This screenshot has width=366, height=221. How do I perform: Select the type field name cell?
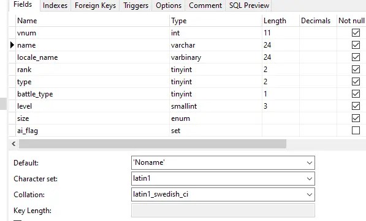[x=93, y=82]
